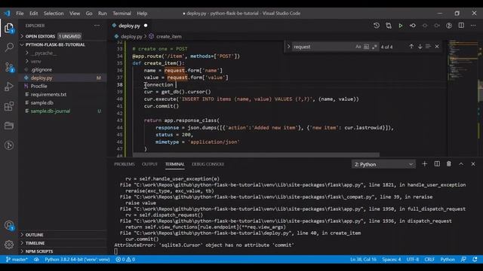Change Spaces: 4 indentation setting
This screenshot has width=483, height=271.
(x=392, y=259)
